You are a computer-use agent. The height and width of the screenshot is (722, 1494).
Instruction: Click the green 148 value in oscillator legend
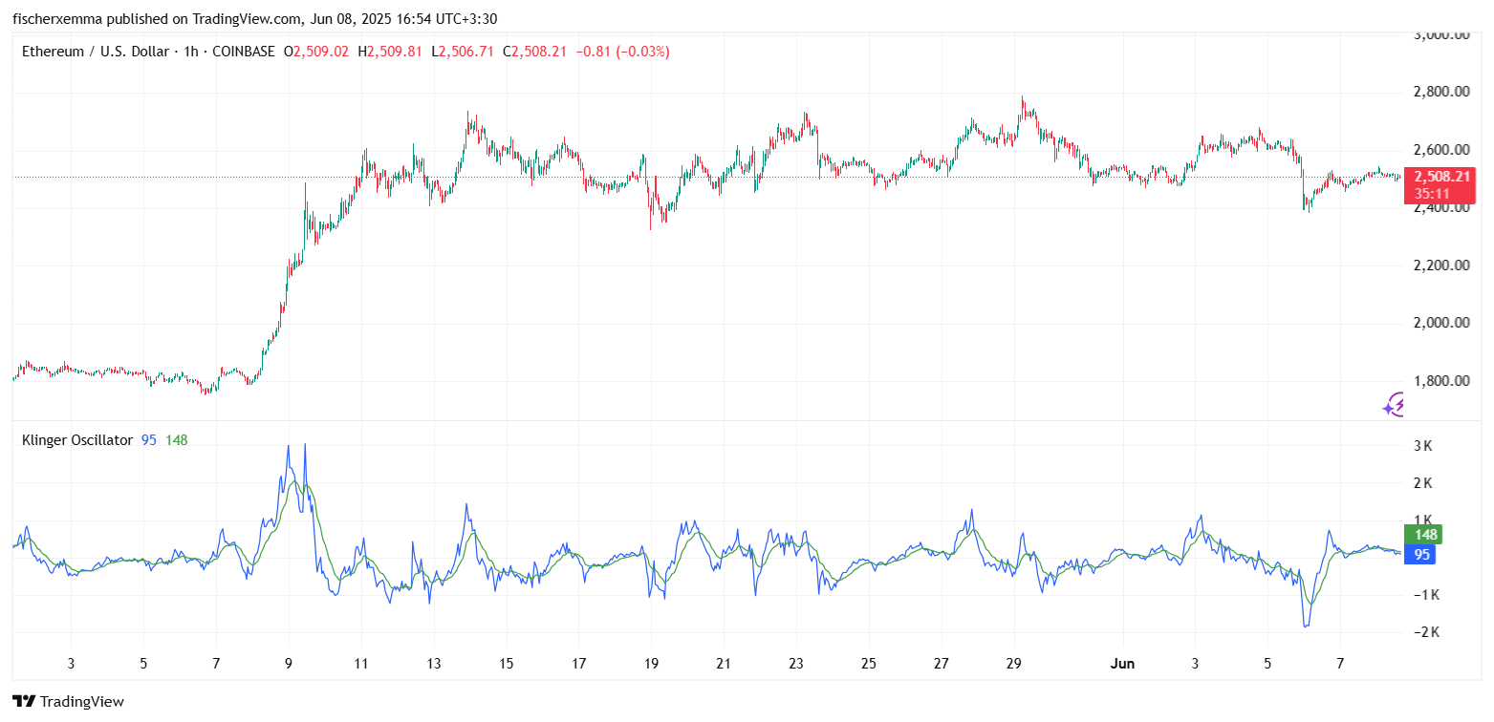pos(176,440)
